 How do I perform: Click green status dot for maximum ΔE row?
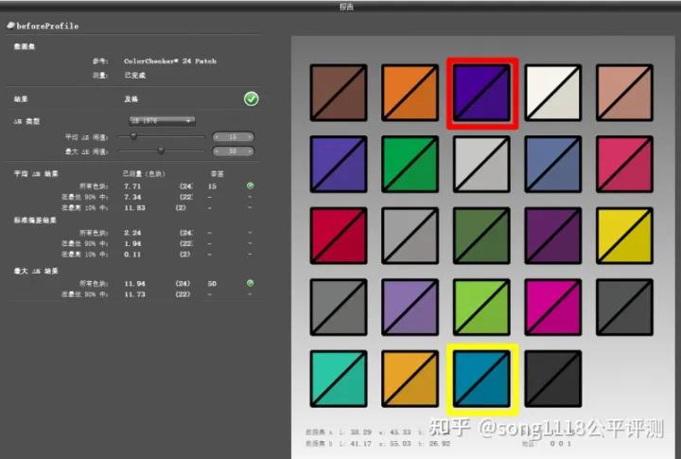[251, 283]
